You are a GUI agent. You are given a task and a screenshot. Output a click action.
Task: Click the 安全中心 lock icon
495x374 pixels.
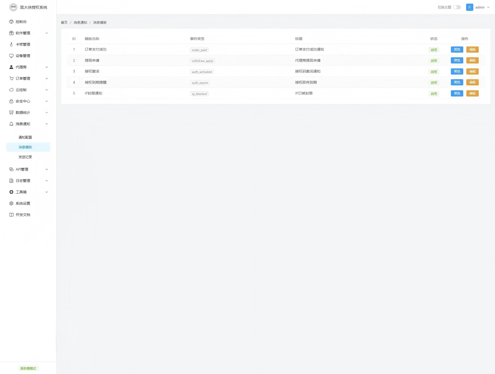coord(11,101)
